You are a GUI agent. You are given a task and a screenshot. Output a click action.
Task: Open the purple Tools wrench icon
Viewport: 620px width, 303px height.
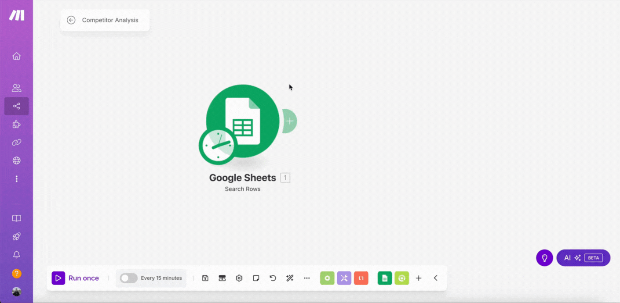344,278
